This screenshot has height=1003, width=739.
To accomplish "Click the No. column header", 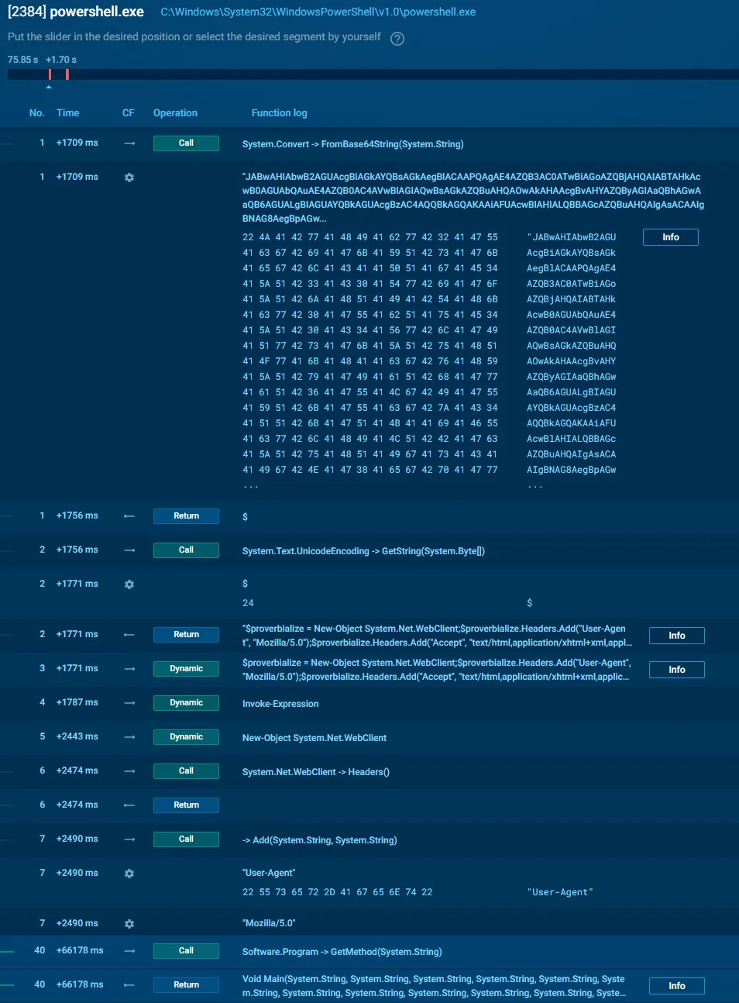I will 36,113.
